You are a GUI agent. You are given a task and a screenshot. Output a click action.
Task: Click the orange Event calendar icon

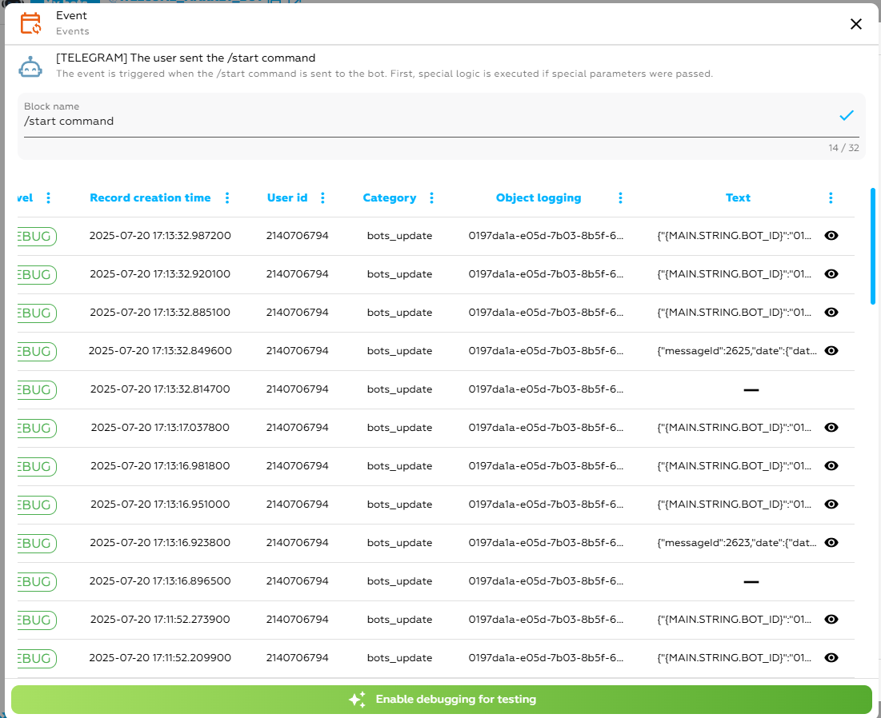point(30,23)
